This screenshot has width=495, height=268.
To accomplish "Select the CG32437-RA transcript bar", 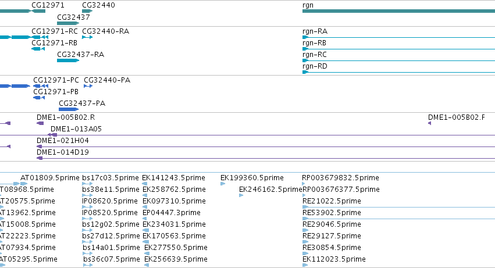I will tap(68, 60).
